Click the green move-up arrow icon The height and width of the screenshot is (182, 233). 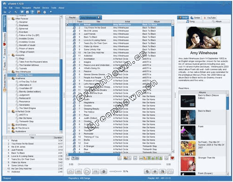point(153,158)
